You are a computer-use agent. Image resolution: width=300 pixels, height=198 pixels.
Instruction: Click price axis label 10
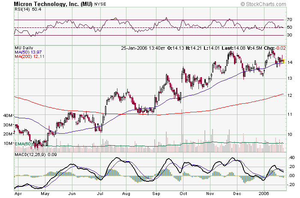289,135
